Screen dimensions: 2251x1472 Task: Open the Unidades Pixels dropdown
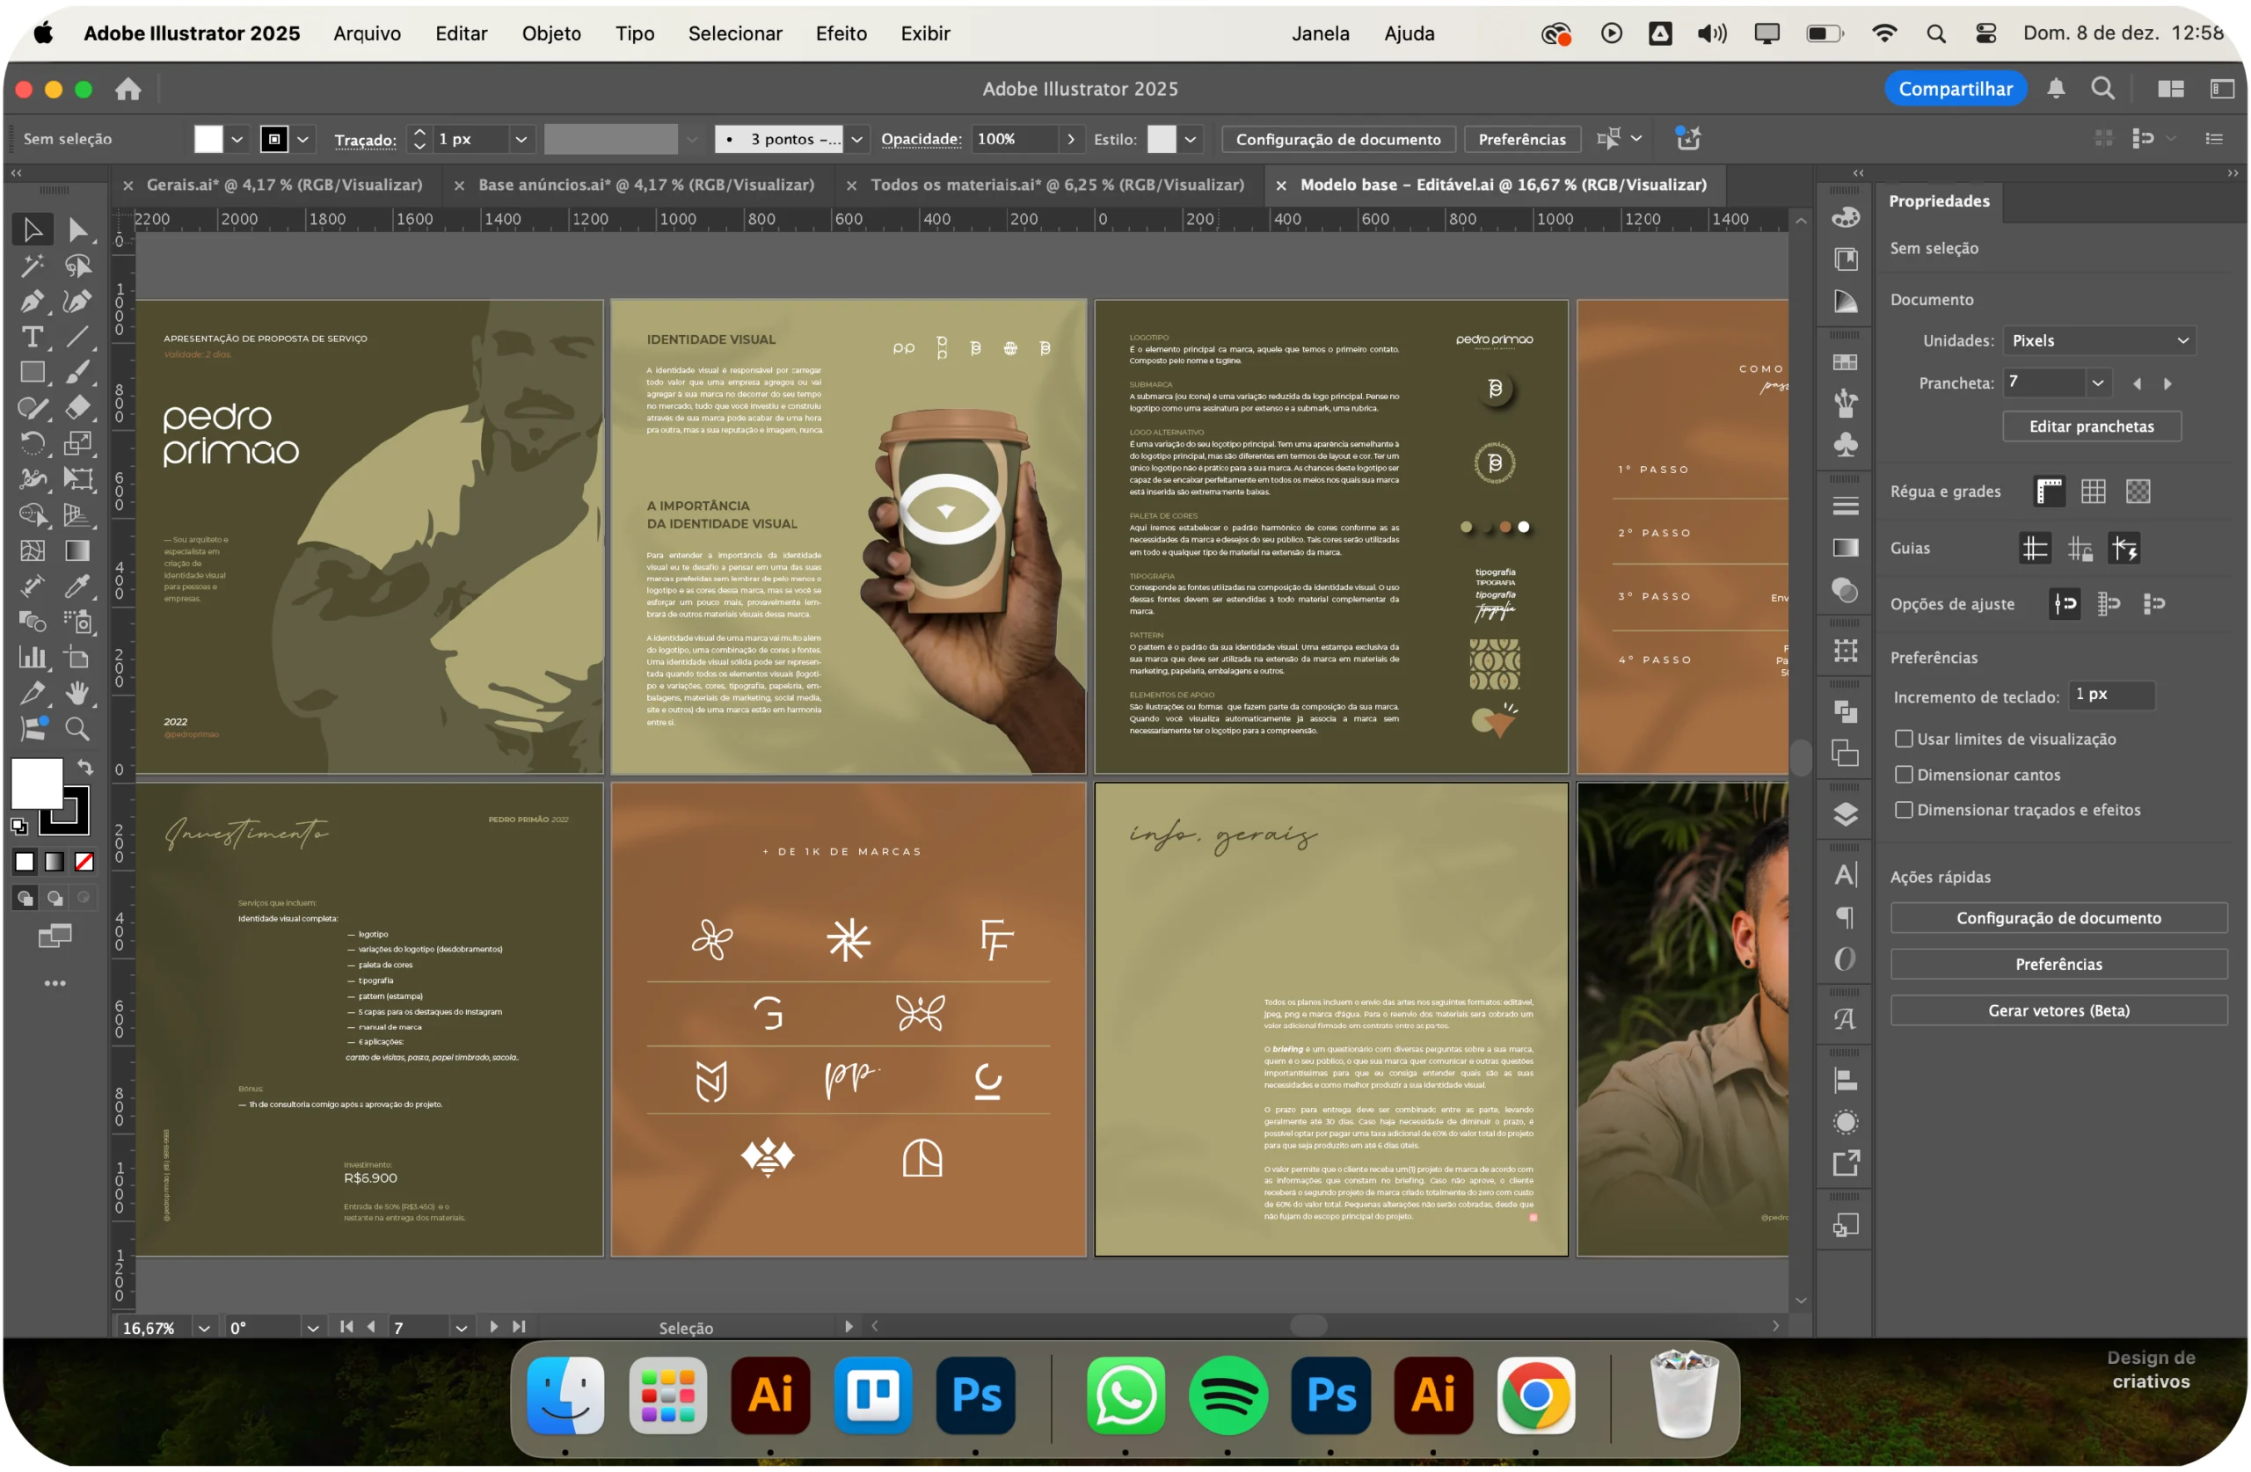(x=2100, y=340)
